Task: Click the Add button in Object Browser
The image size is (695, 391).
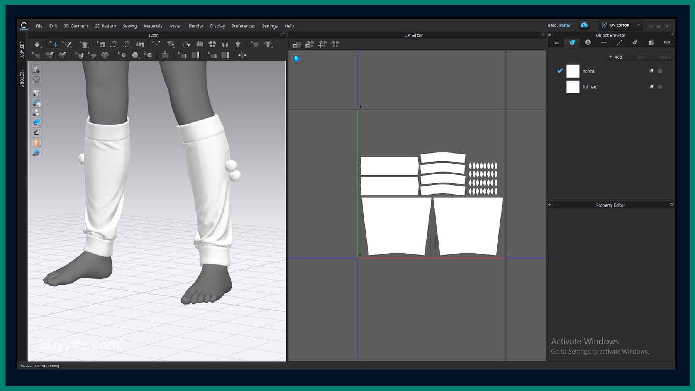Action: pos(615,57)
